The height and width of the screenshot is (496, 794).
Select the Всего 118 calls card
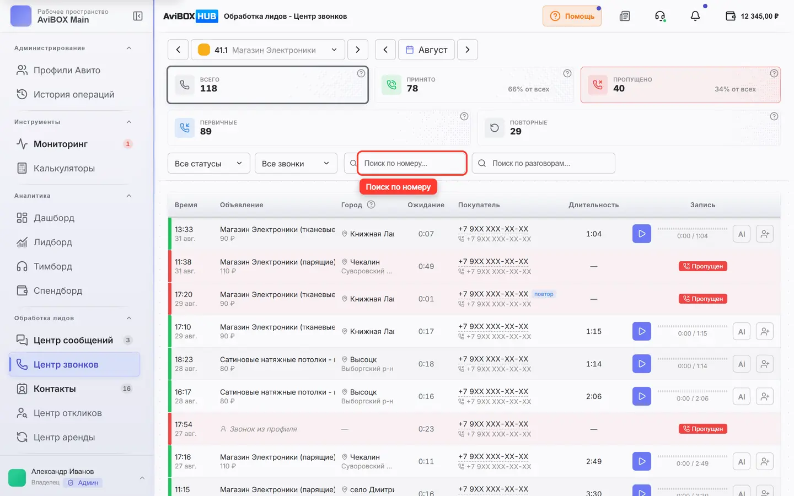point(268,85)
